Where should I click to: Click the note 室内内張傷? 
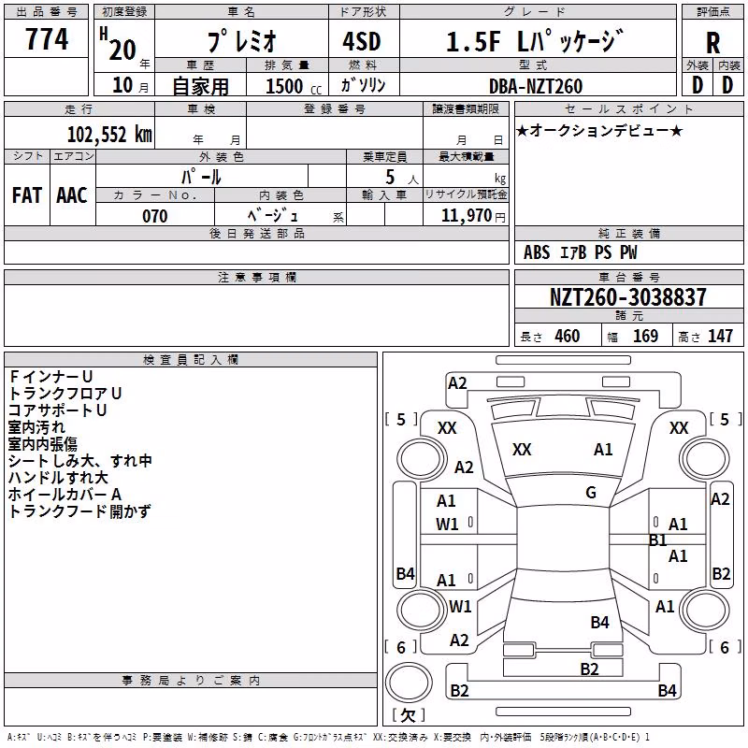point(42,443)
